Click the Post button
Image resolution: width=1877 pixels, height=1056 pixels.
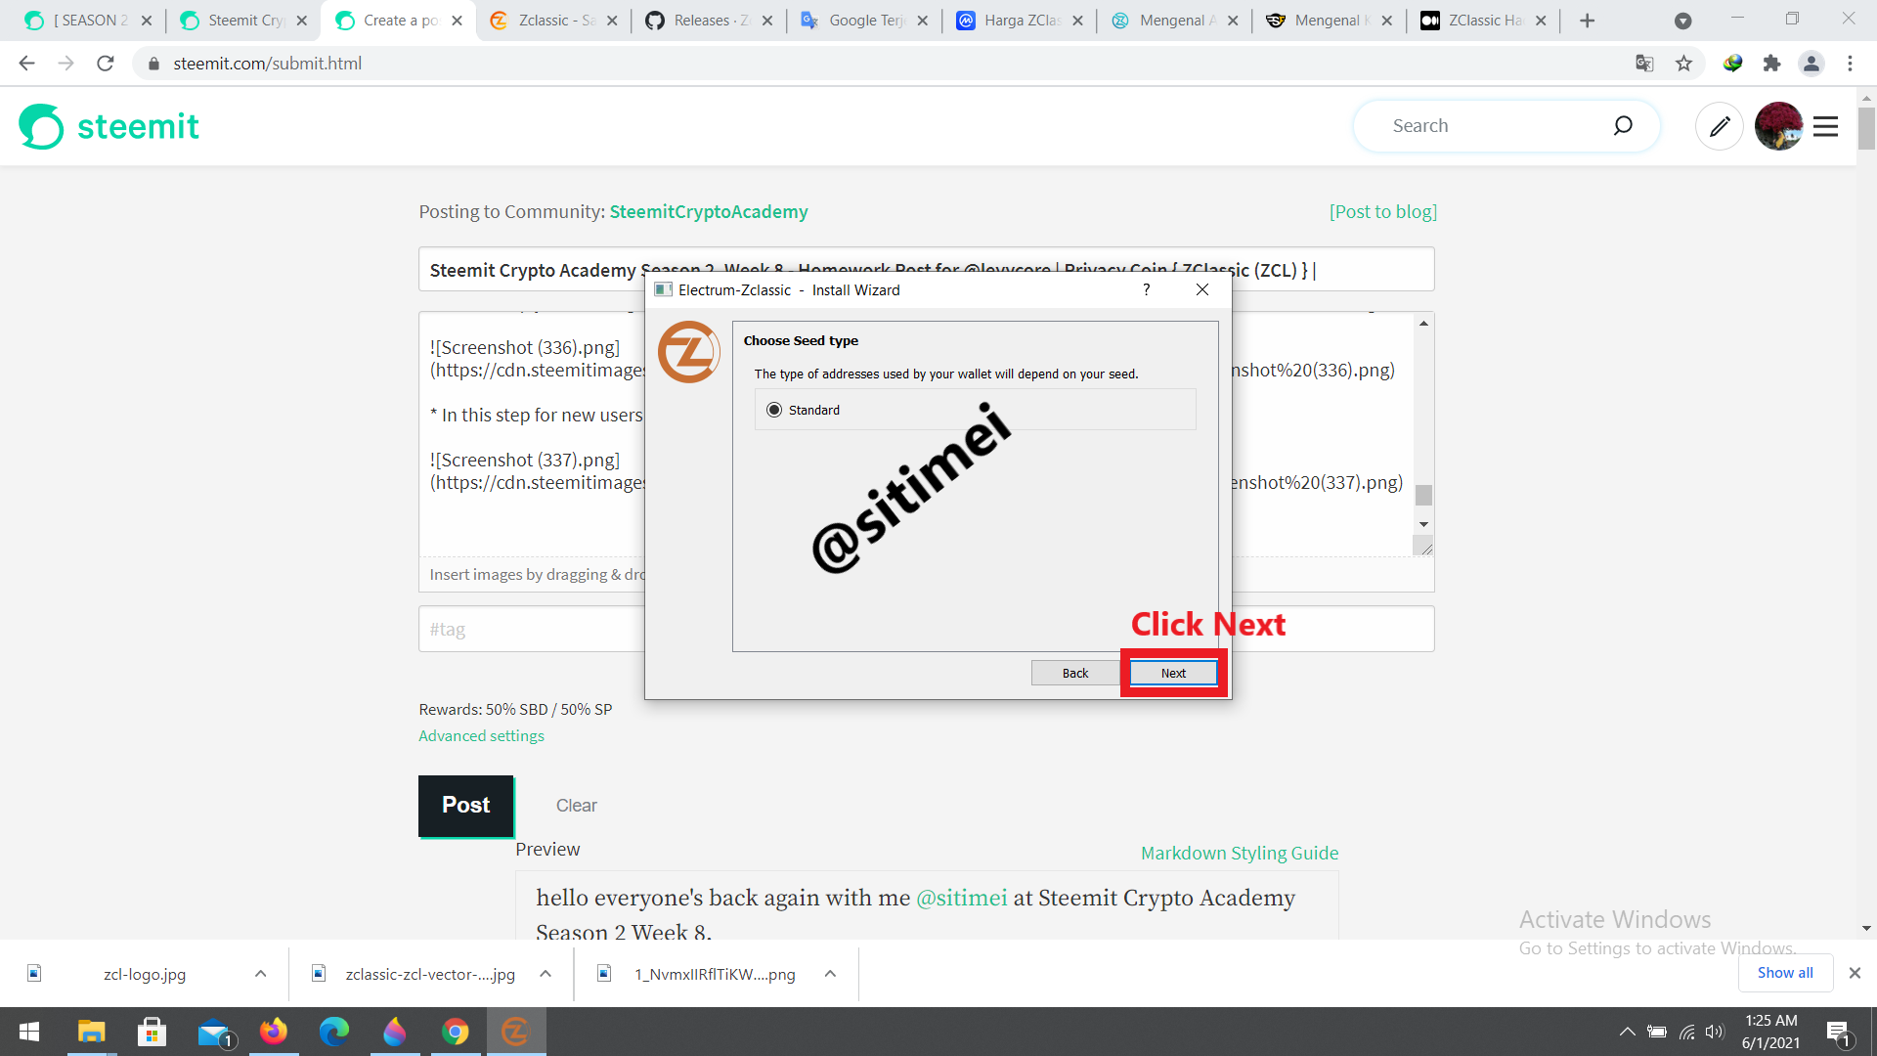465,806
